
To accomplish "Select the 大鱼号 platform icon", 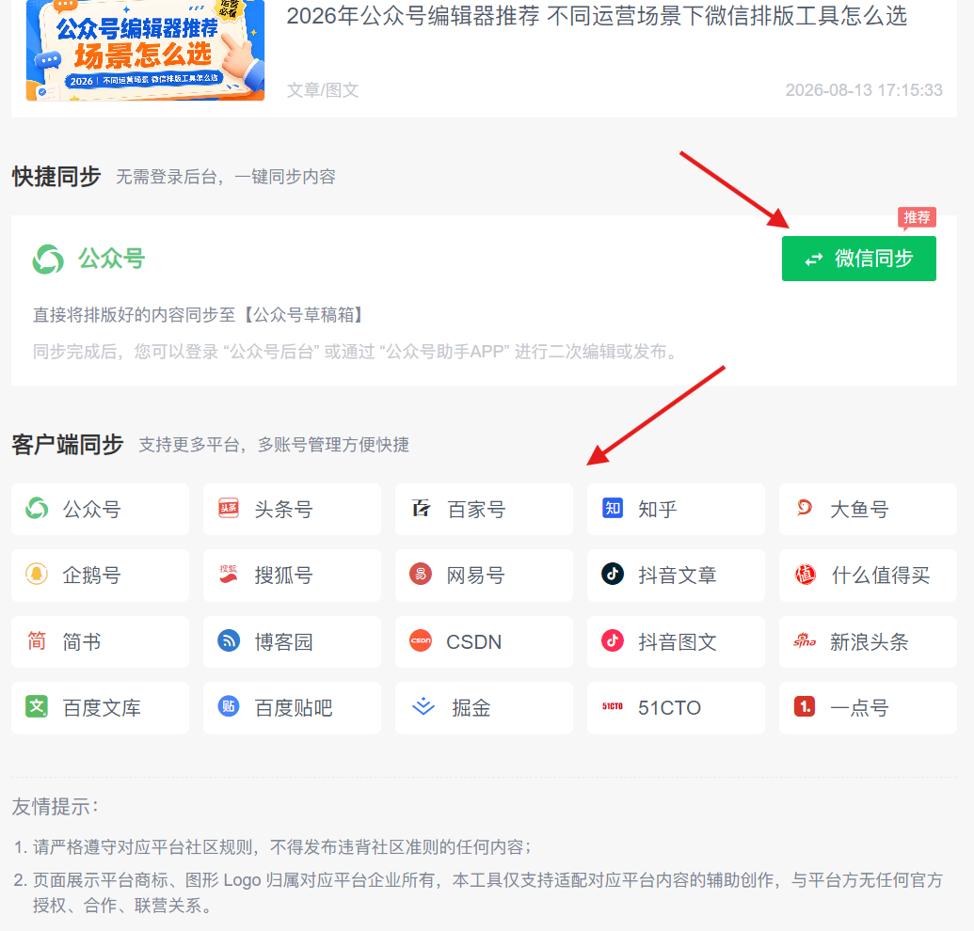I will pyautogui.click(x=805, y=509).
